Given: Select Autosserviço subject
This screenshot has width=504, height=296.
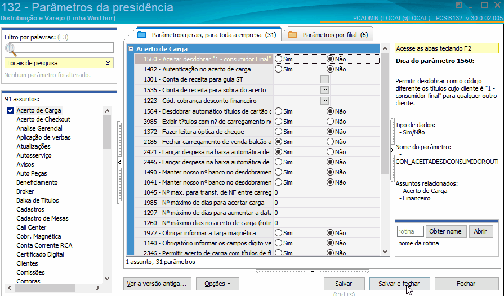Looking at the screenshot, I should 34,155.
